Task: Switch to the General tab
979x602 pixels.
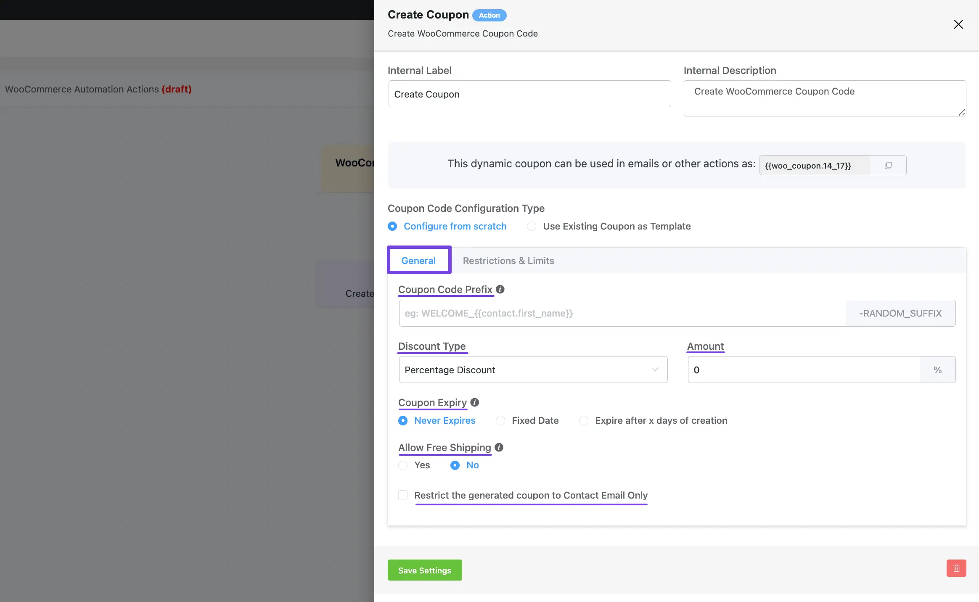Action: coord(418,260)
